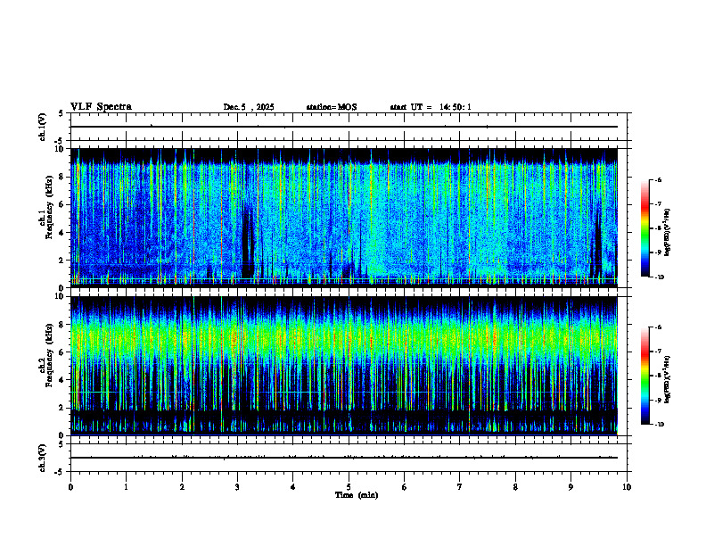
Task: Click the "-9" label on the ch.2 color bar
Action: (x=658, y=400)
